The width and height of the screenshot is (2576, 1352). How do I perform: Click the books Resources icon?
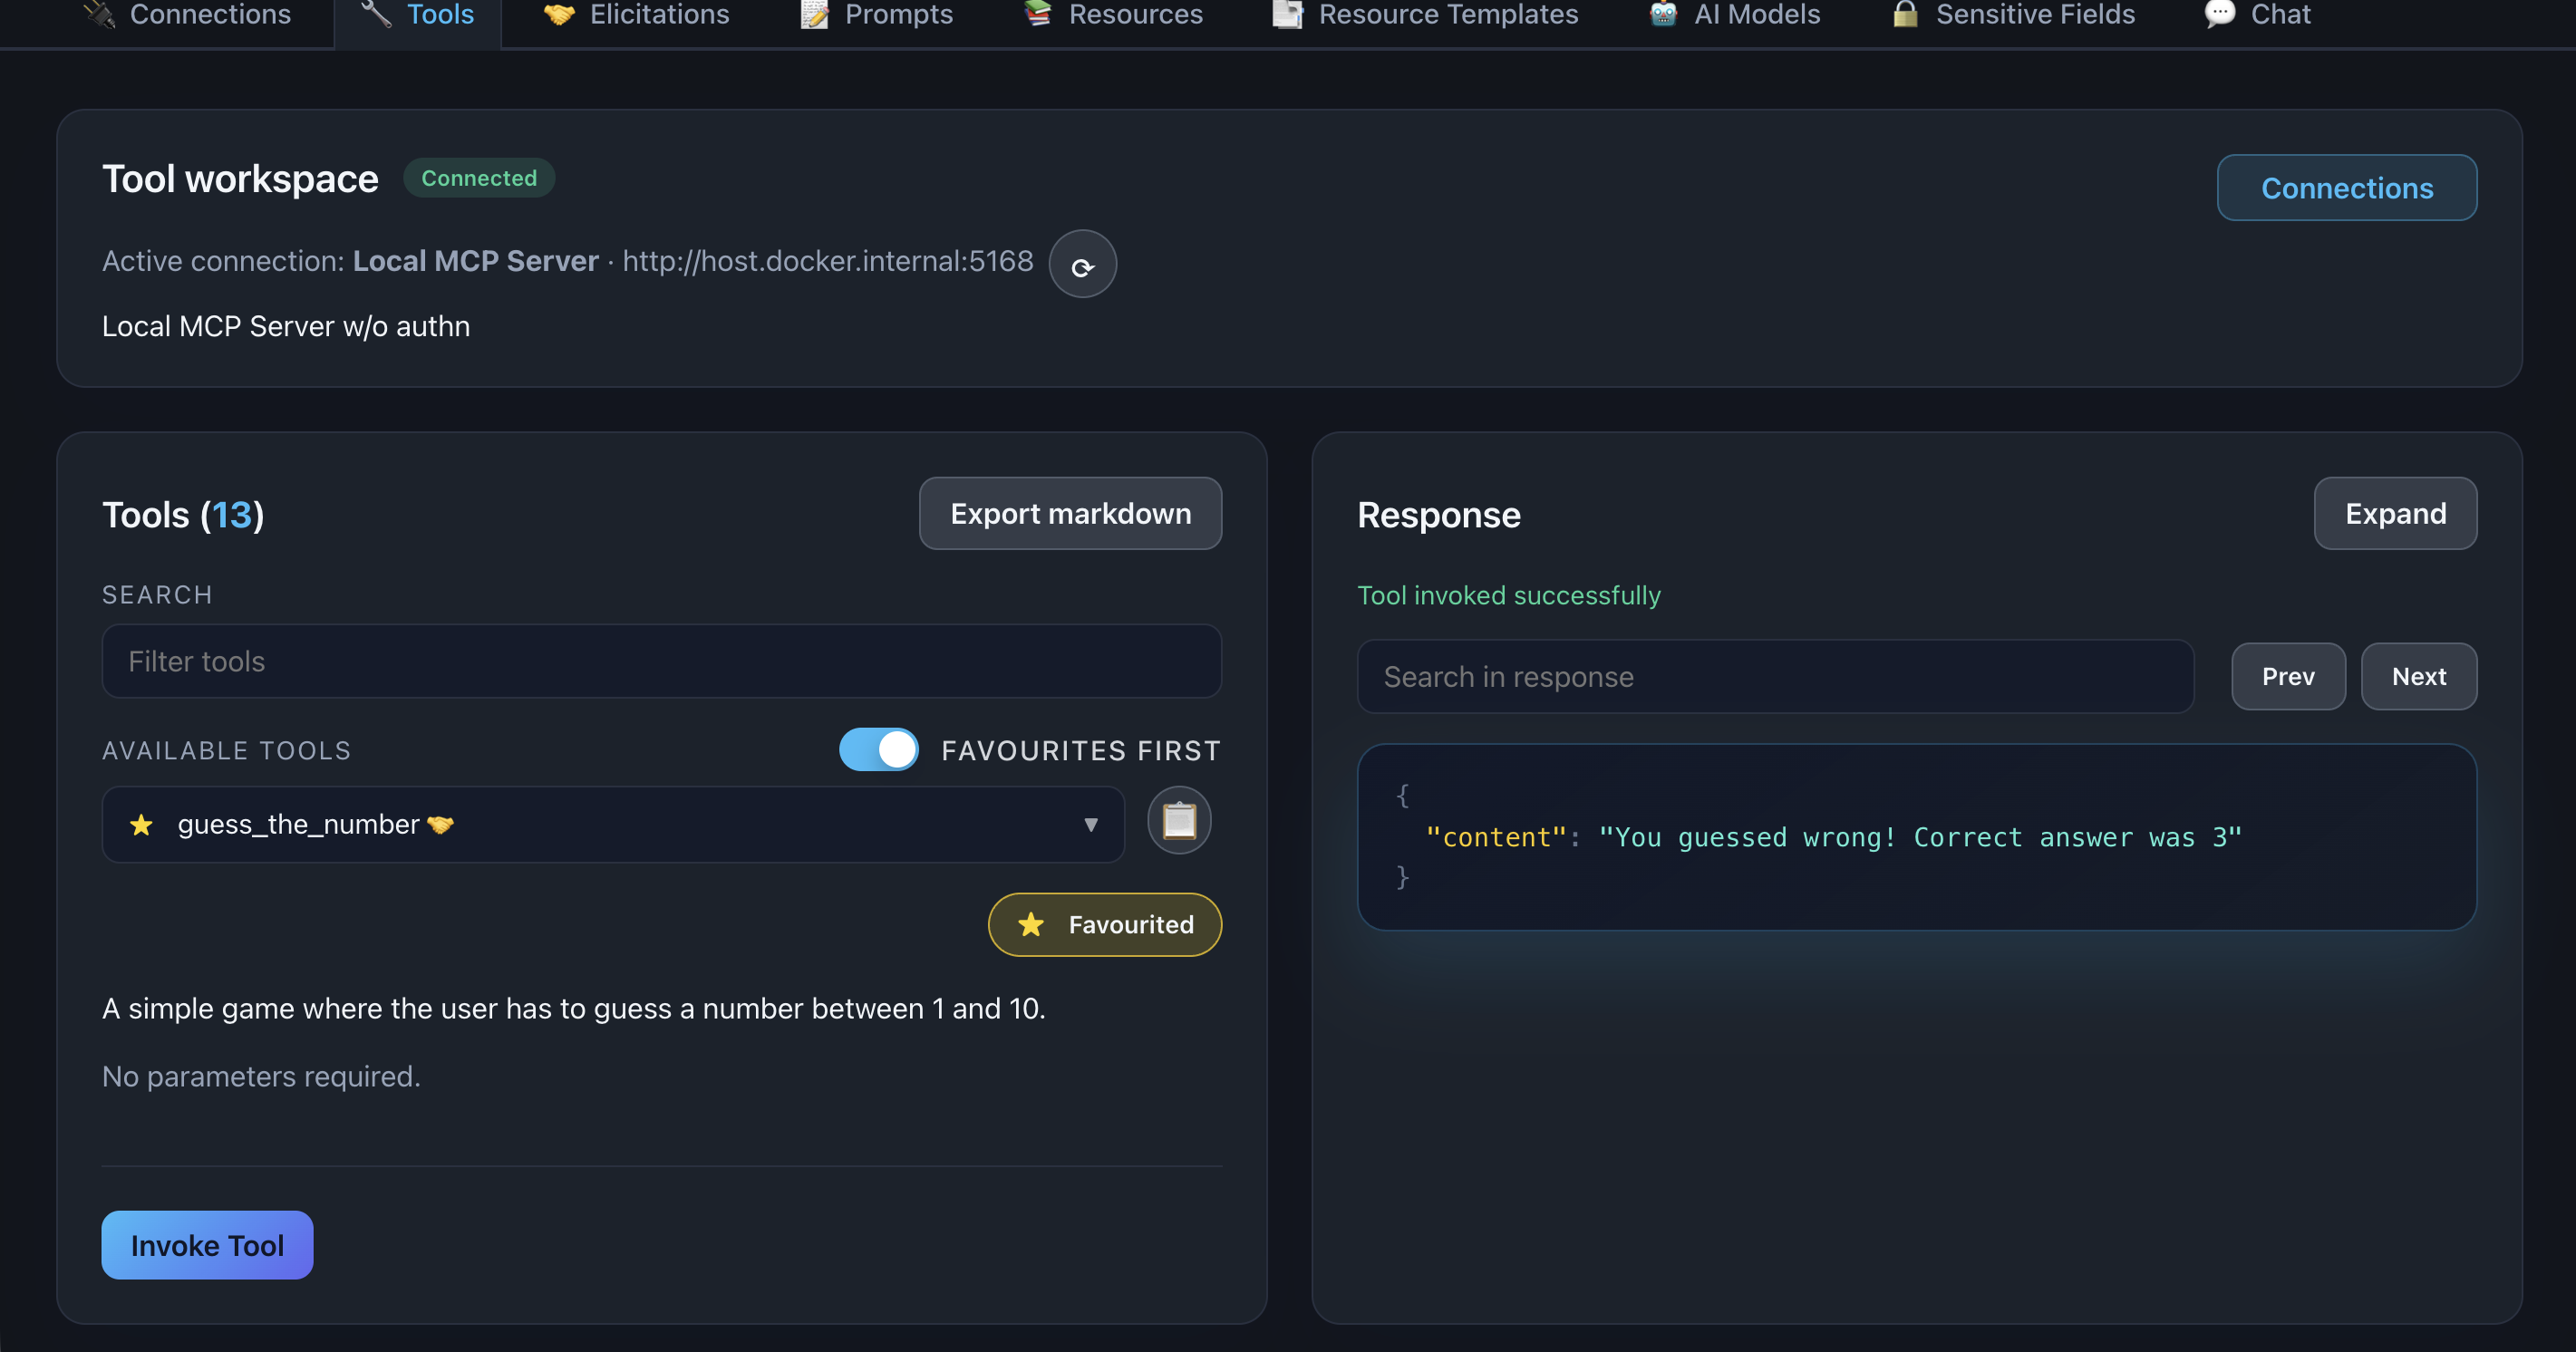pyautogui.click(x=1038, y=14)
